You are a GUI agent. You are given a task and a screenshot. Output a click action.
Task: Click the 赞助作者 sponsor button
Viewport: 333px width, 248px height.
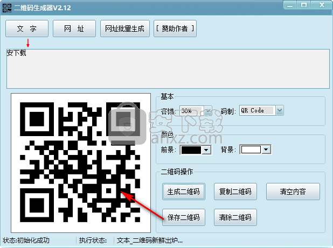pos(175,29)
